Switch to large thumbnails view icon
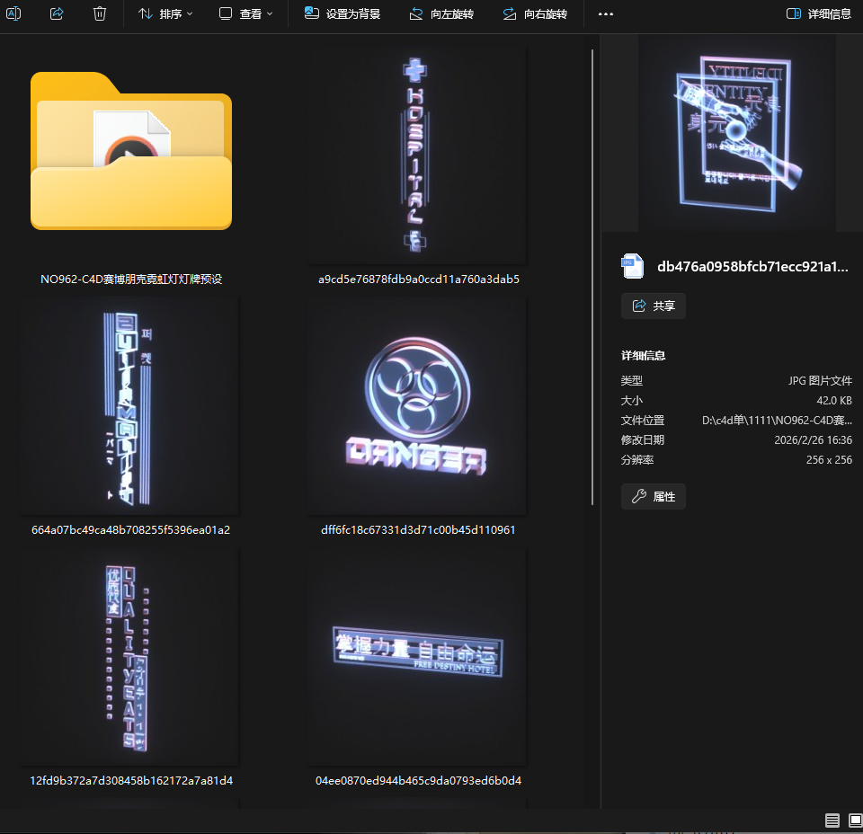The image size is (863, 834). [x=855, y=821]
